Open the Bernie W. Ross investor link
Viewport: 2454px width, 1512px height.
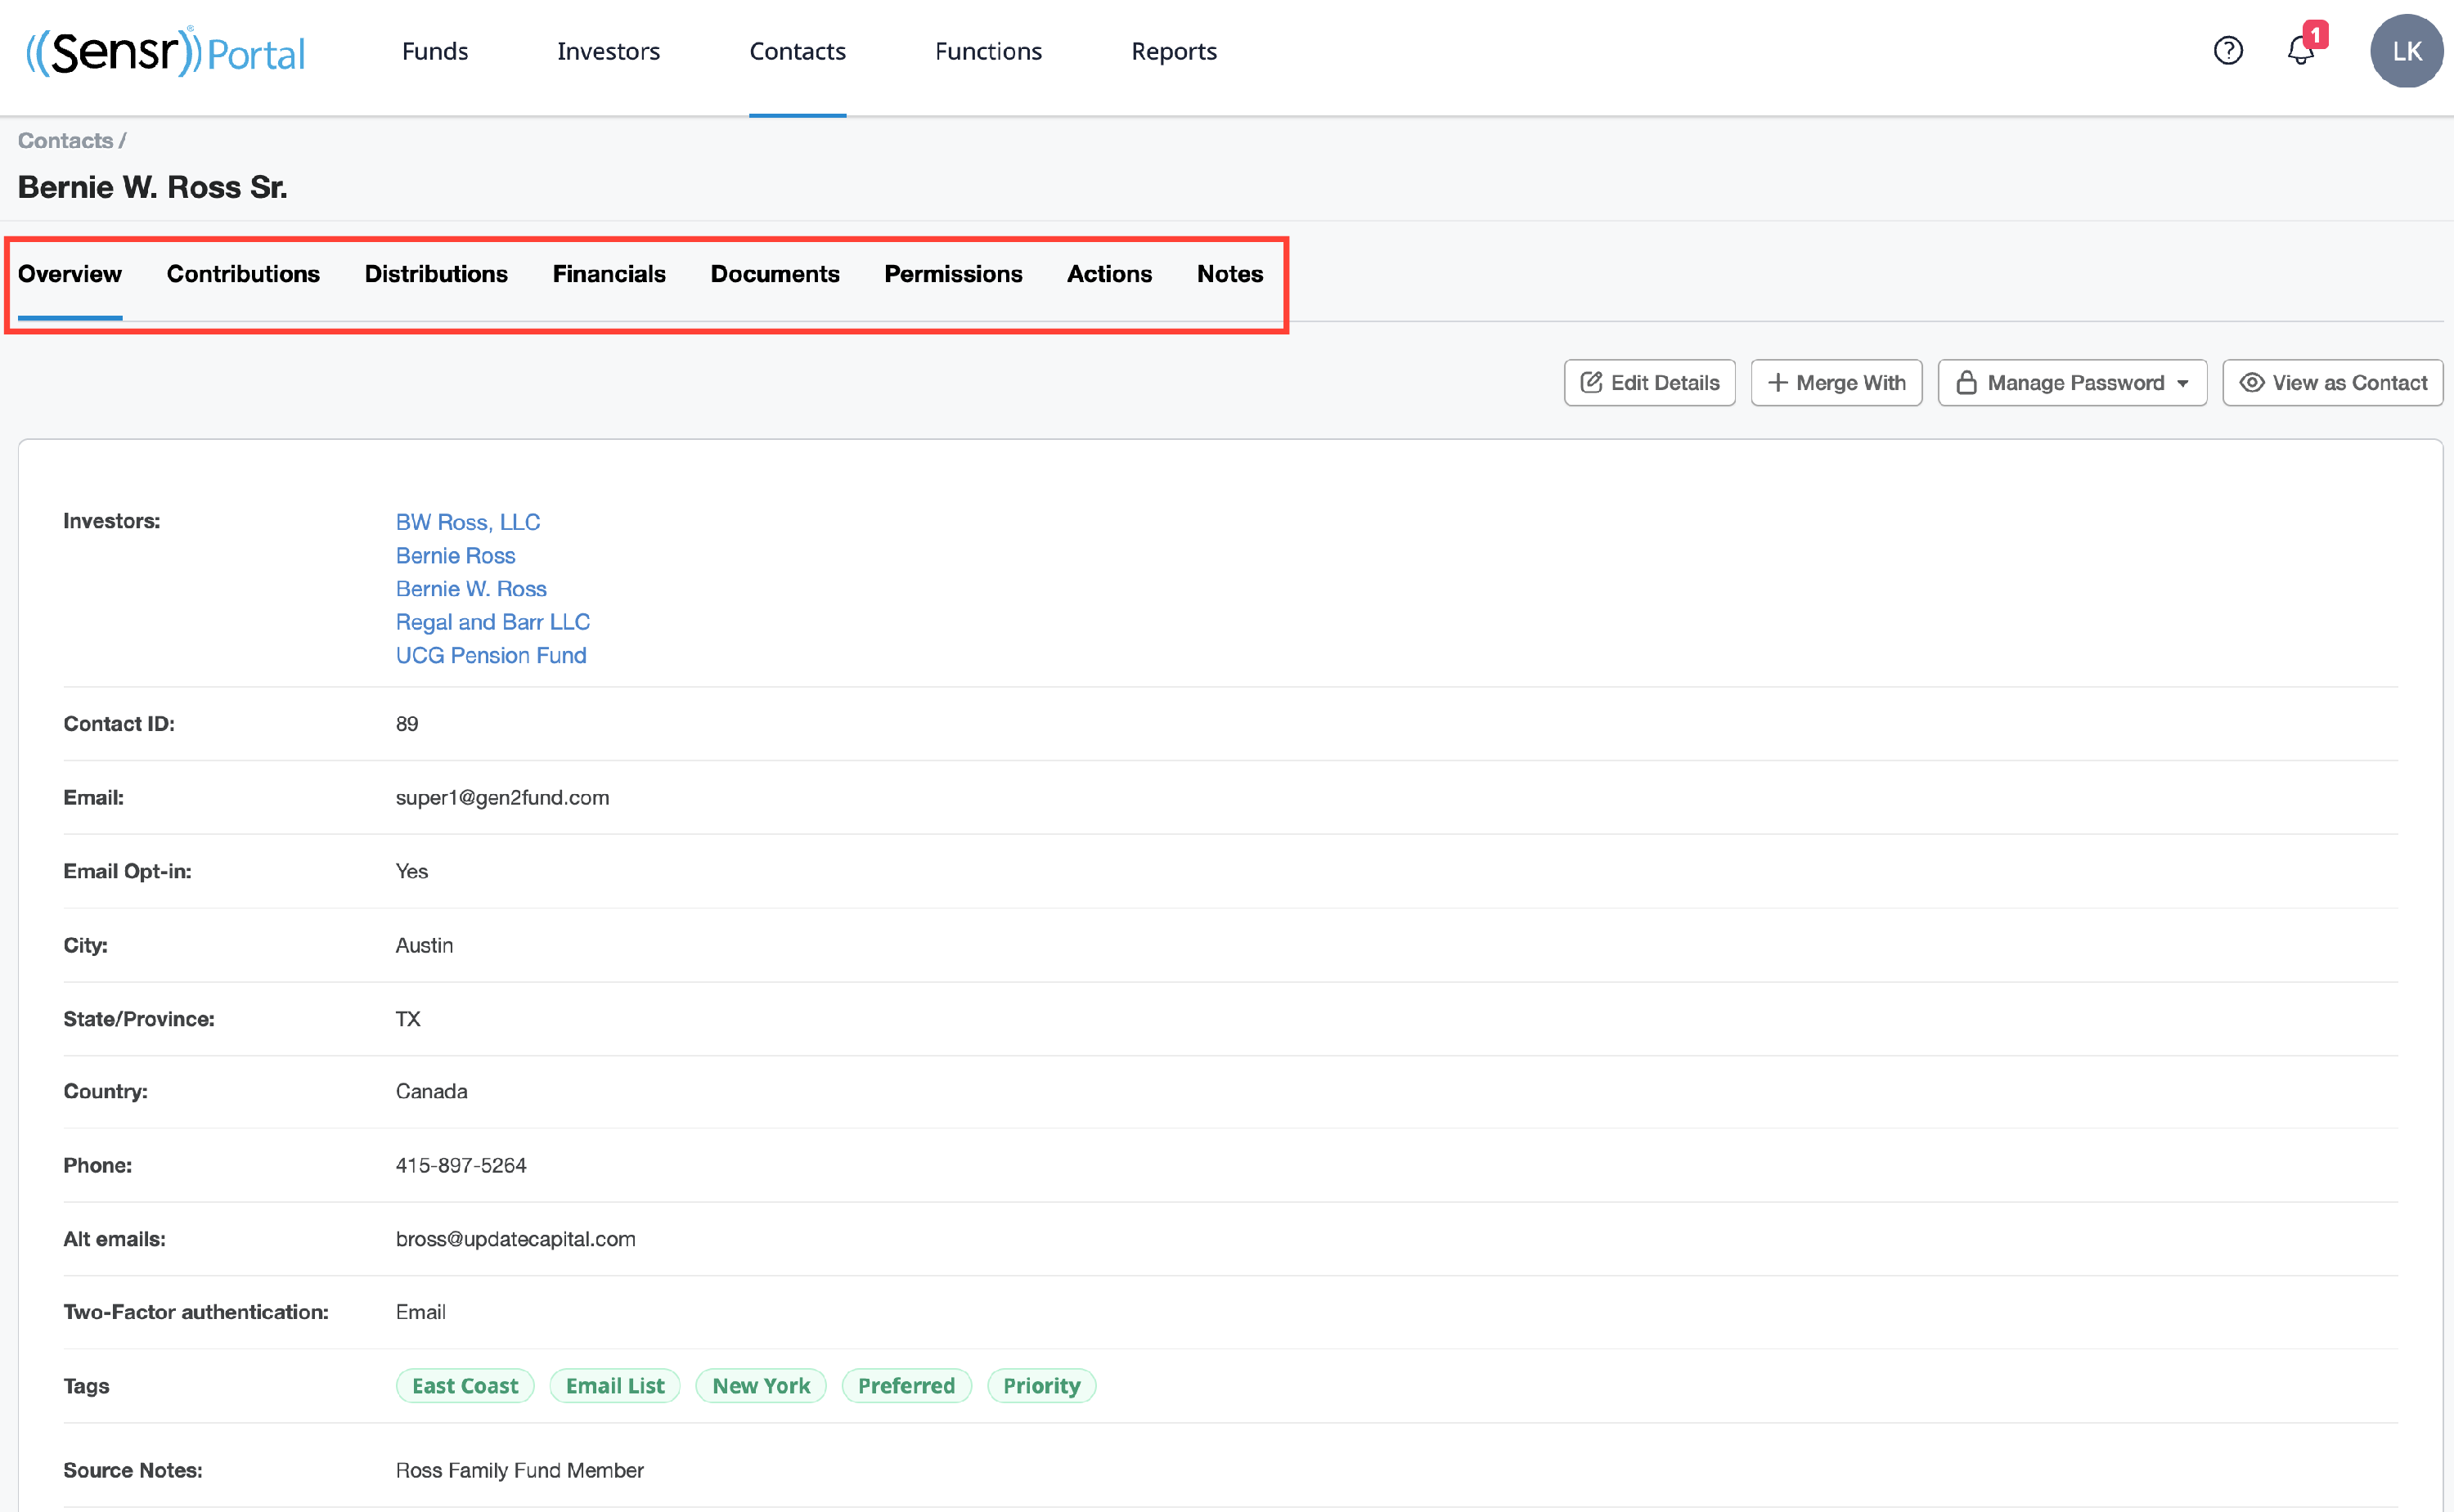(x=471, y=589)
